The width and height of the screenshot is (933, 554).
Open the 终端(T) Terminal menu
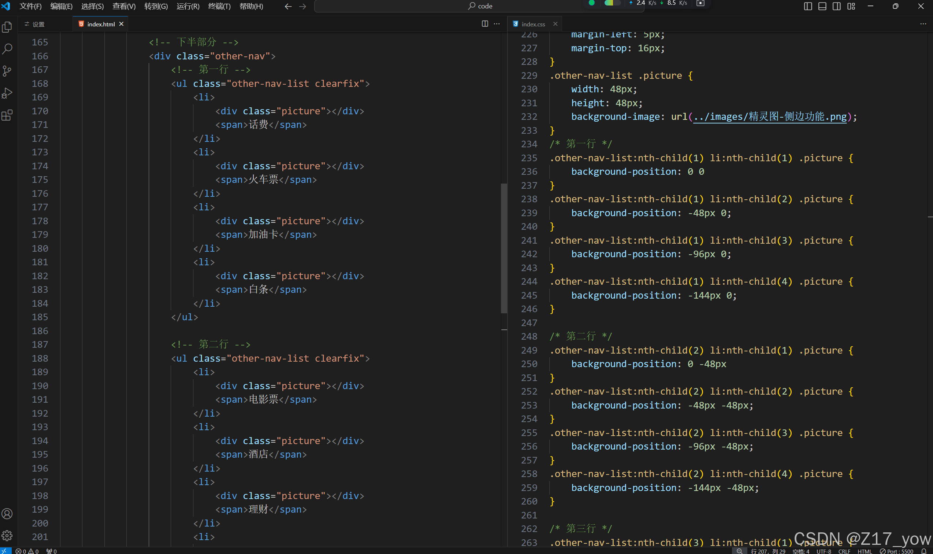click(219, 6)
